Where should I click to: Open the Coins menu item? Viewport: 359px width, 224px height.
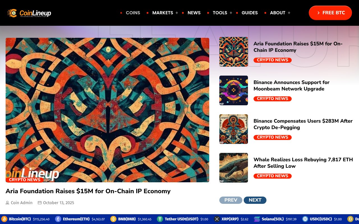pos(133,13)
